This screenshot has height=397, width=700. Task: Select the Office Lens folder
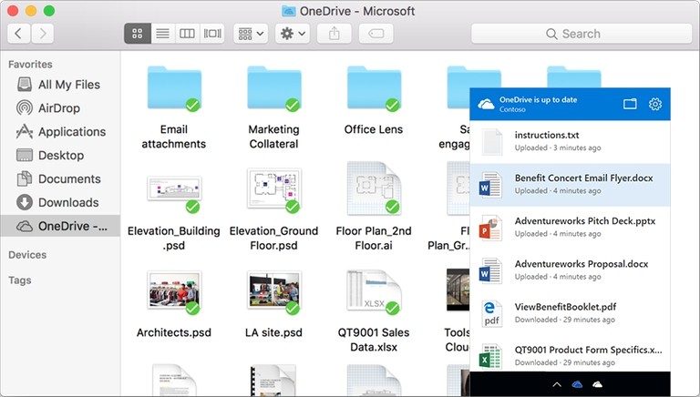coord(374,88)
